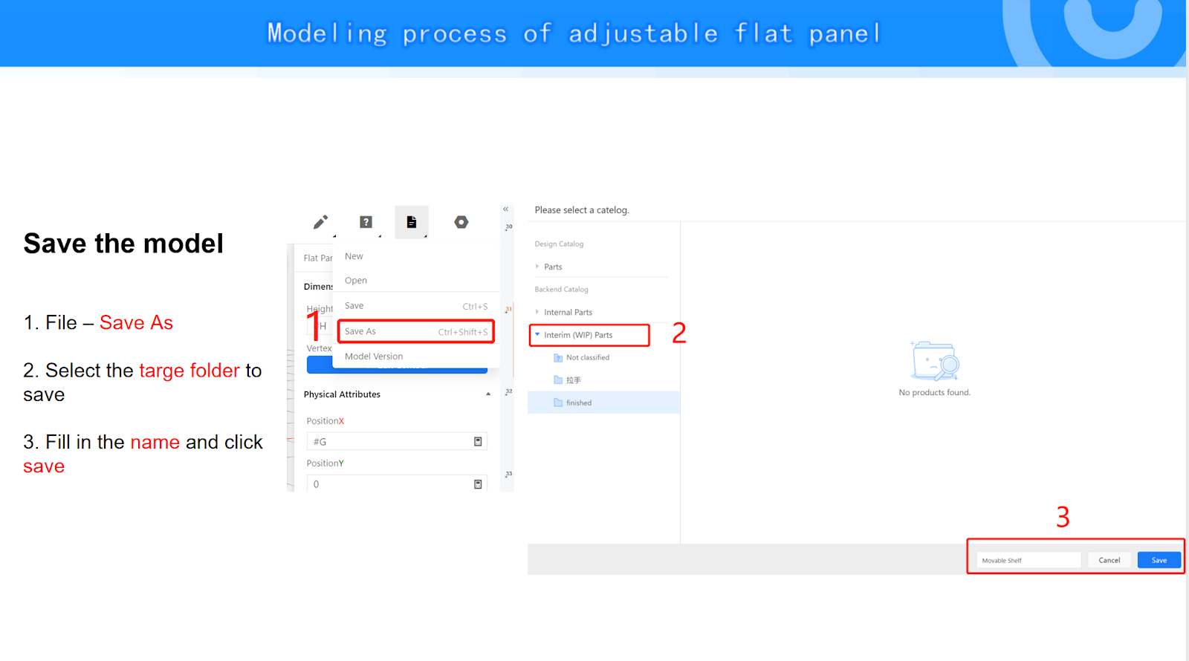Choose Save As from the File menu
Image resolution: width=1189 pixels, height=661 pixels.
click(x=415, y=331)
